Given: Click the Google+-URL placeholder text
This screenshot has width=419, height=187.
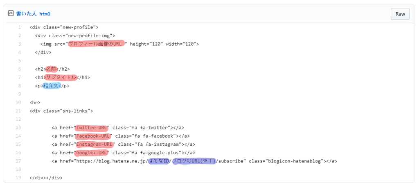Looking at the screenshot, I should click(92, 153).
